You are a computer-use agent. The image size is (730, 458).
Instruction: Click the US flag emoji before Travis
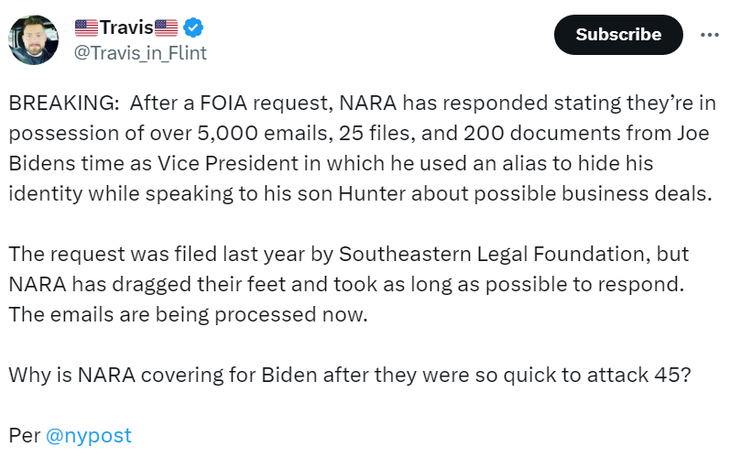point(86,27)
